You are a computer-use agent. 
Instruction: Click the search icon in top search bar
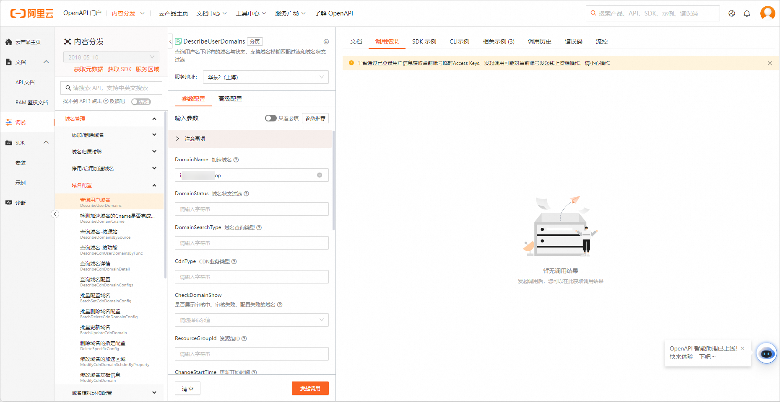point(593,13)
